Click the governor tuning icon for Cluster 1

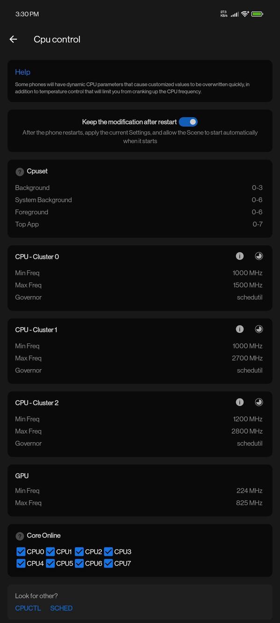click(258, 329)
